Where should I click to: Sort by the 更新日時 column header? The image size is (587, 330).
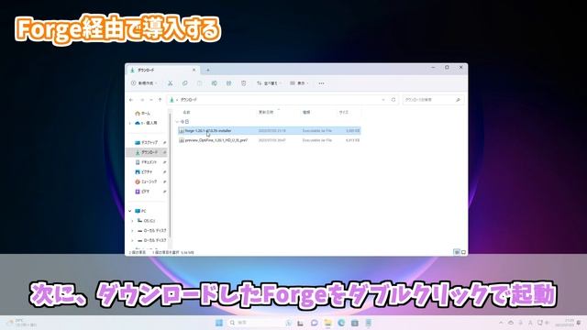(x=266, y=112)
